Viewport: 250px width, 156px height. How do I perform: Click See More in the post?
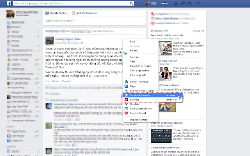click(x=101, y=76)
